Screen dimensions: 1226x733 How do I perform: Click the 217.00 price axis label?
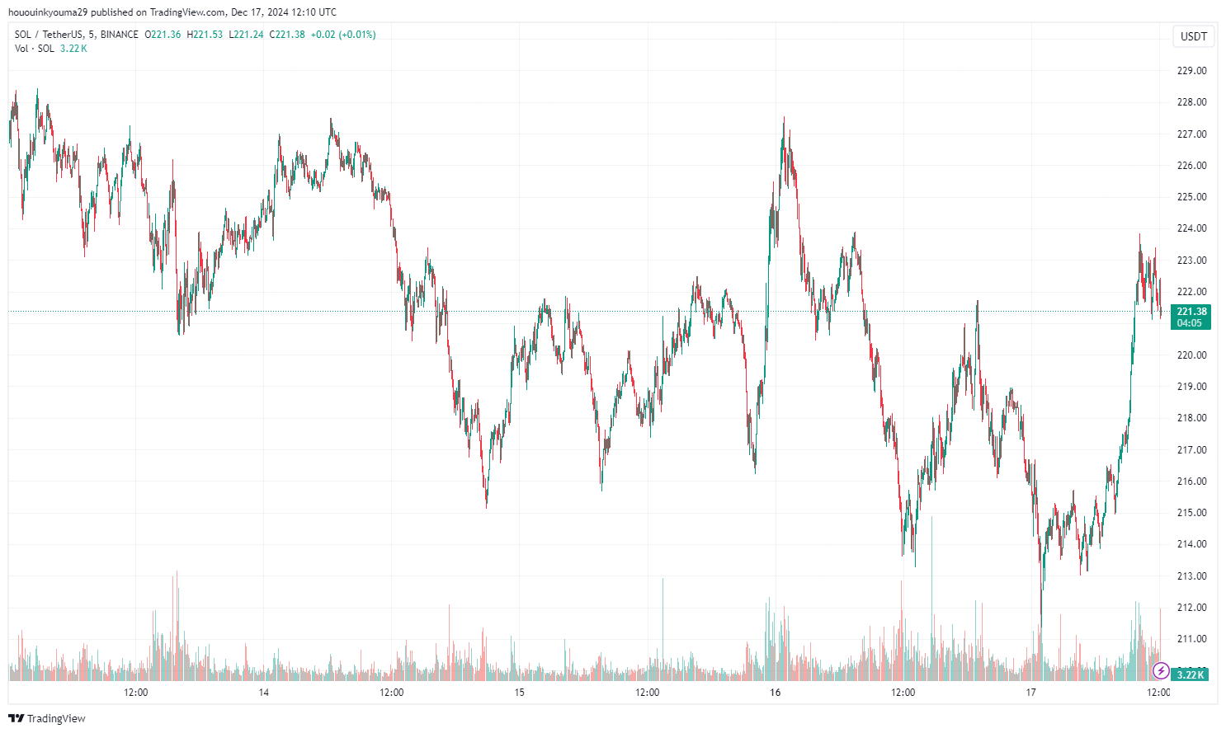click(x=1191, y=450)
